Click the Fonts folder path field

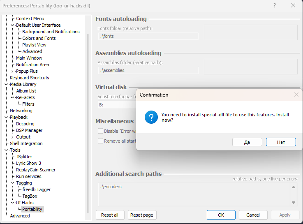148,36
